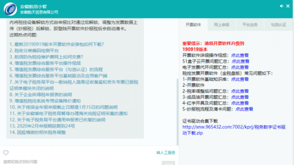Screen dimensions: 294x165
Task: Open item 7 关于电子税务局平台一般纳税人简易征收备案
Action: pyautogui.click(x=74, y=85)
